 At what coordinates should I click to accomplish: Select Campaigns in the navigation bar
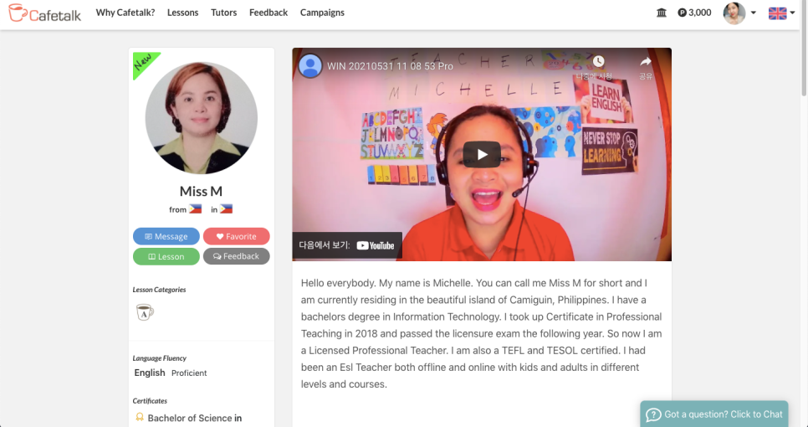pos(322,13)
